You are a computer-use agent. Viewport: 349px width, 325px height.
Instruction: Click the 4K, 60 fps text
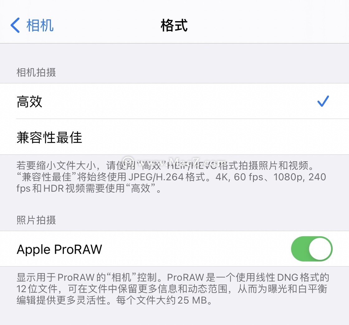[x=239, y=177]
